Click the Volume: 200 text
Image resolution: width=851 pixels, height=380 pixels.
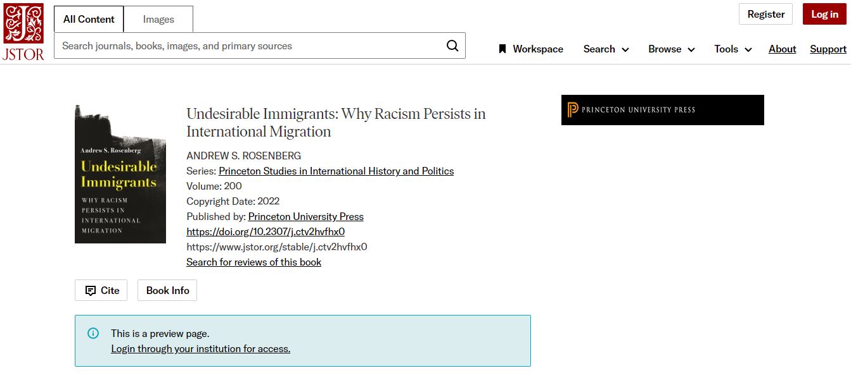click(214, 186)
